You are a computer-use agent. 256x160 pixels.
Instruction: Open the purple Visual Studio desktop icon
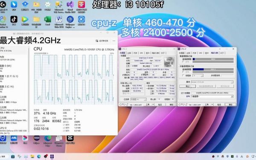pos(70,5)
